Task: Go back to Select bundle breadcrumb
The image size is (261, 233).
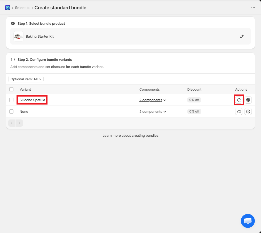Action: [x=20, y=8]
